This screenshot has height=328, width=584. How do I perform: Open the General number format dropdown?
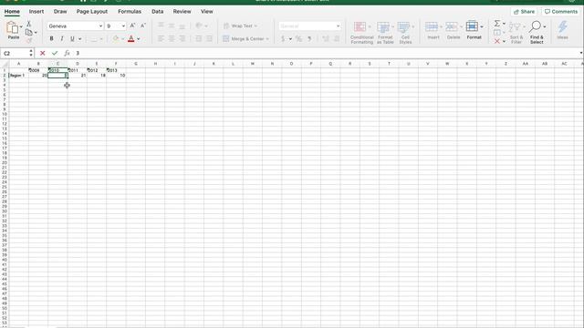click(338, 26)
